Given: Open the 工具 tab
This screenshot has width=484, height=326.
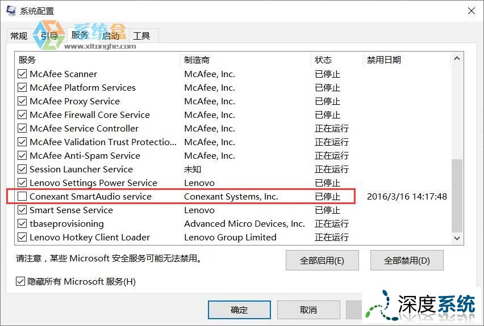Looking at the screenshot, I should (141, 36).
